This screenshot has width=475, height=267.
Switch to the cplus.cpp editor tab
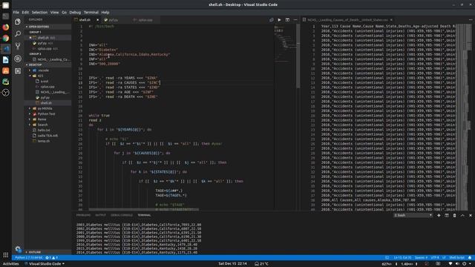tap(145, 20)
